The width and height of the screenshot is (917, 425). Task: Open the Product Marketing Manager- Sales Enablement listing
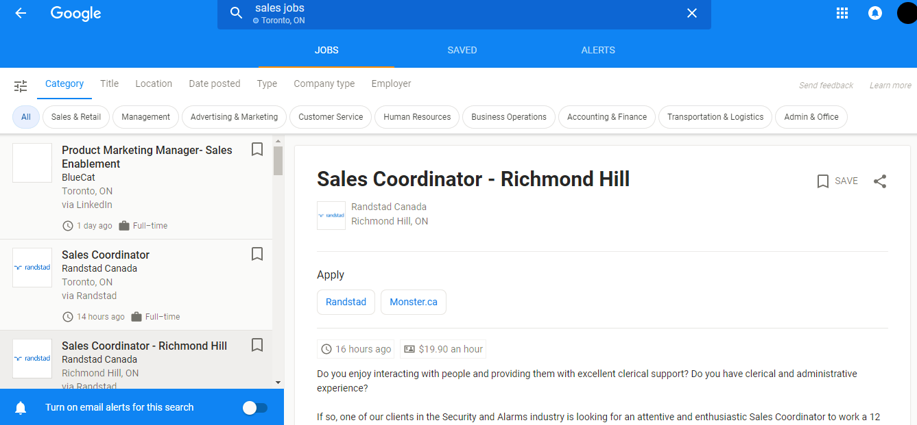pyautogui.click(x=147, y=157)
